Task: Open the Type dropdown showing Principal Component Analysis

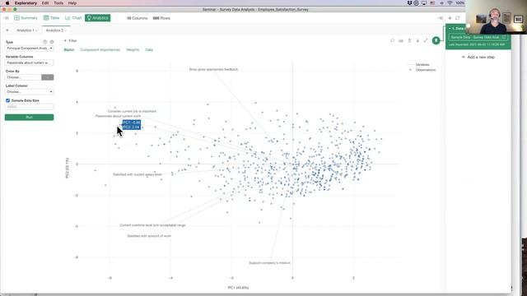Action: pyautogui.click(x=30, y=49)
